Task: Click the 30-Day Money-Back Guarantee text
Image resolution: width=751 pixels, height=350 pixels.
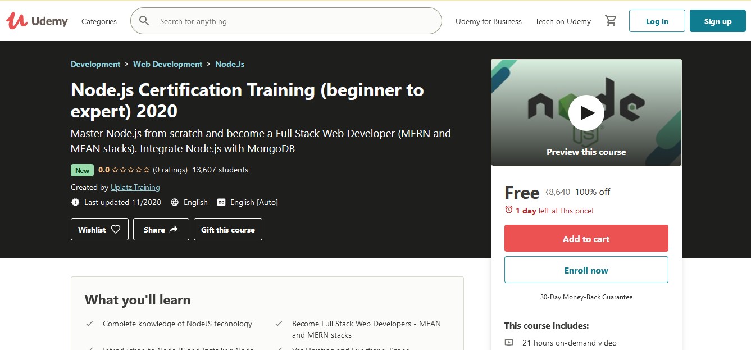Action: pyautogui.click(x=586, y=297)
